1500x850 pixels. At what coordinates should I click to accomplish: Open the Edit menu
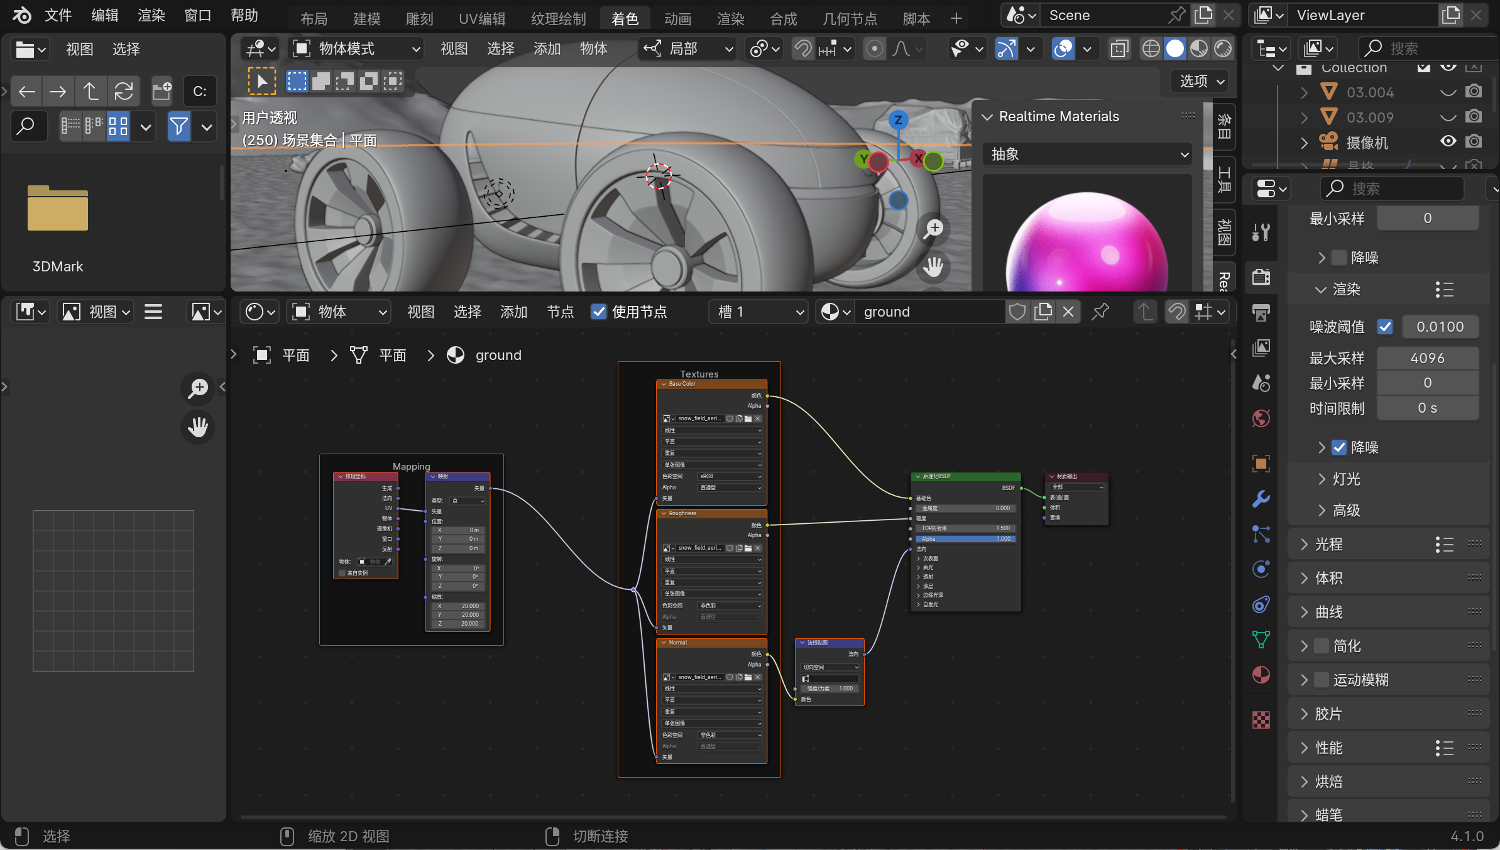pyautogui.click(x=104, y=15)
